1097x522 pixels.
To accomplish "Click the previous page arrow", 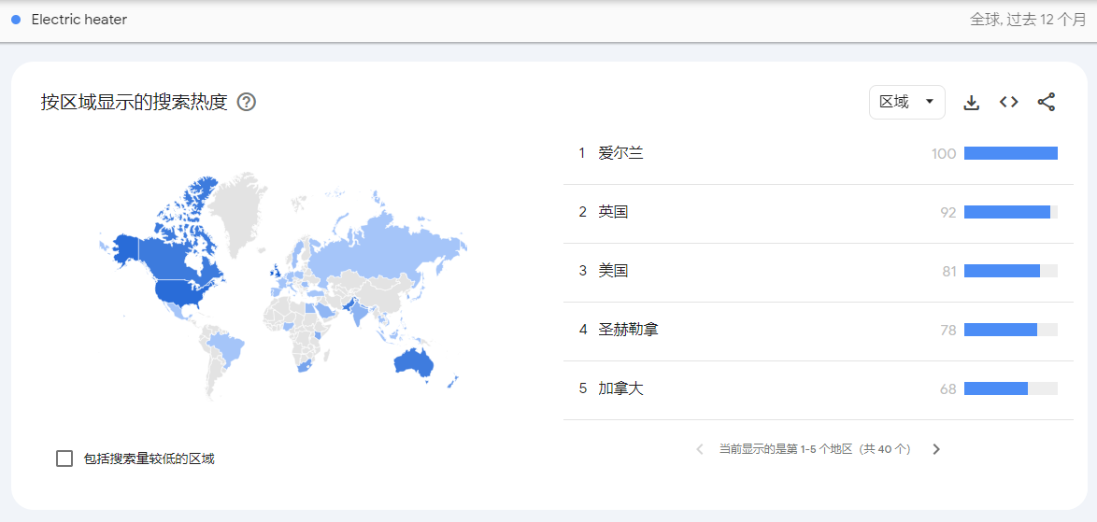I will point(699,449).
